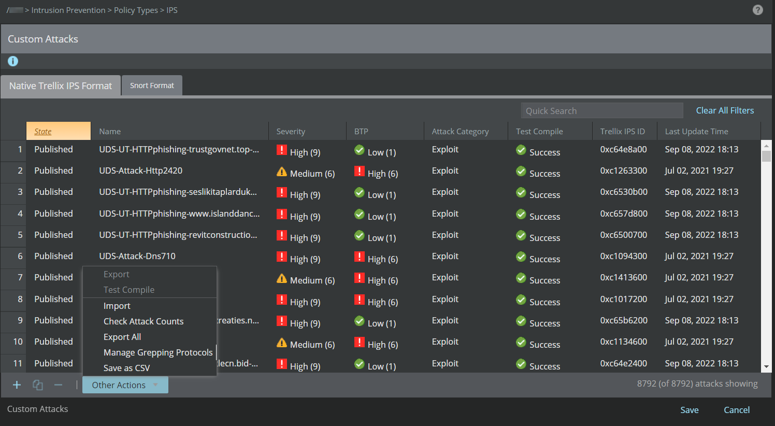775x426 pixels.
Task: Add a new custom attack with the plus icon
Action: tap(17, 385)
